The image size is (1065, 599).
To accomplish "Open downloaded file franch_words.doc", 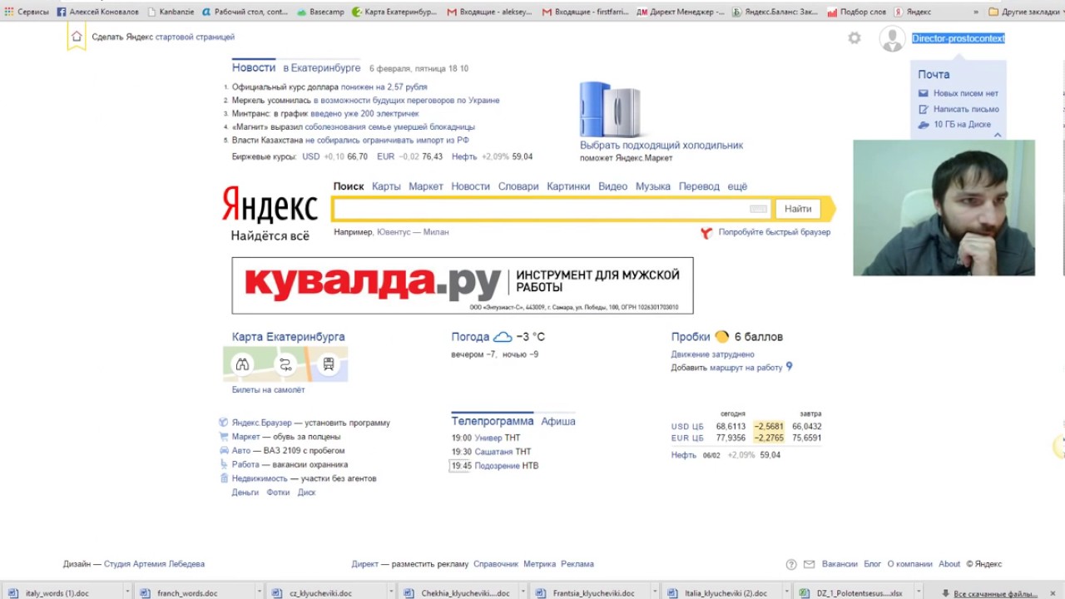I will (x=187, y=593).
